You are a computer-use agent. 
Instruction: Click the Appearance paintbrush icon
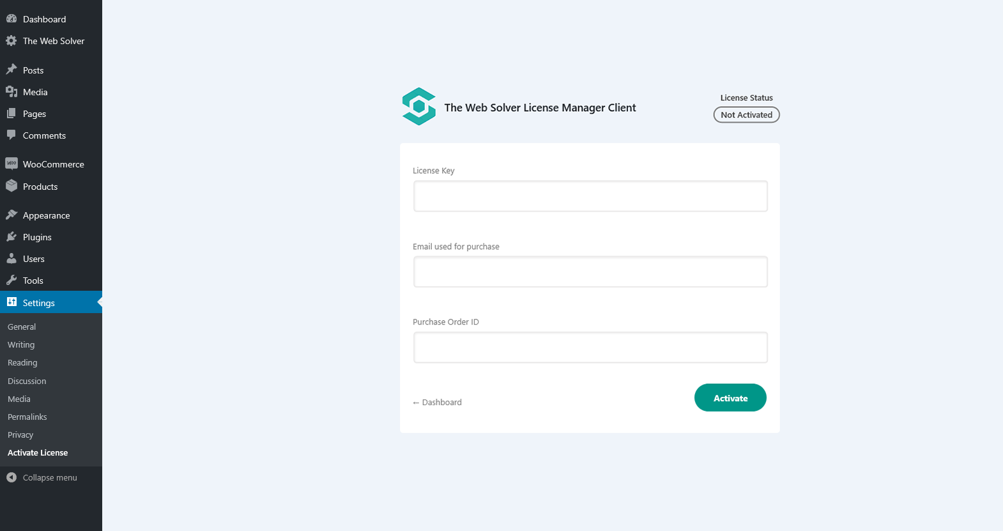pos(11,215)
